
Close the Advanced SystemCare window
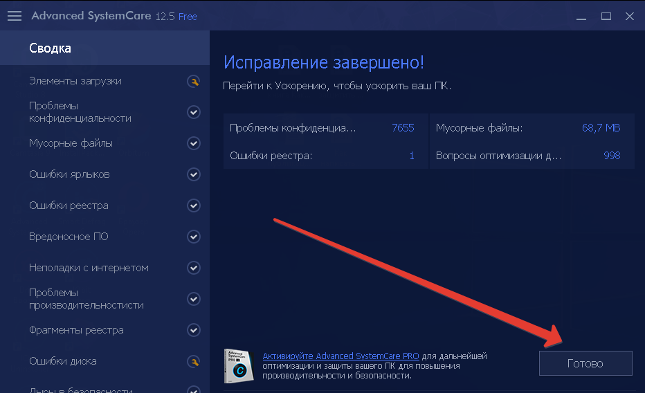630,16
